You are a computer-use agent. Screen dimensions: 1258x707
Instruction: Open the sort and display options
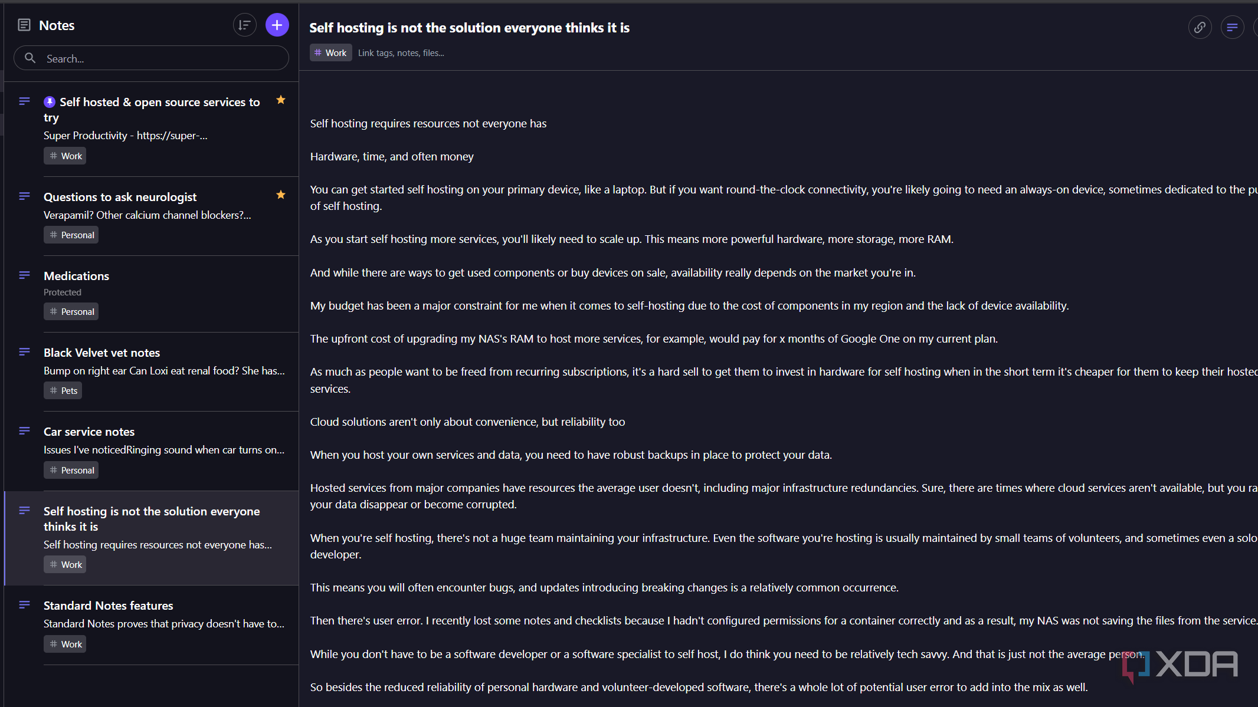[x=244, y=25]
